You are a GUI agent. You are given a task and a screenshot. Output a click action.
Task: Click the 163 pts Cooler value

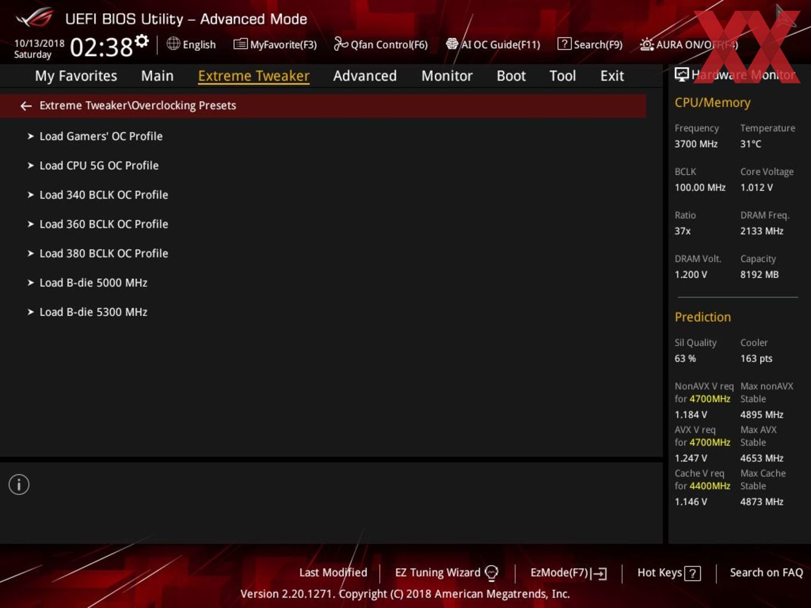pos(756,358)
